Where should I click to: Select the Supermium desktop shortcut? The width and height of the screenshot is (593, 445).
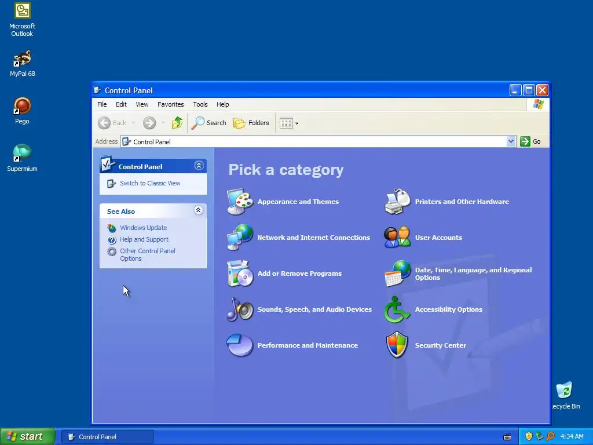click(x=23, y=158)
